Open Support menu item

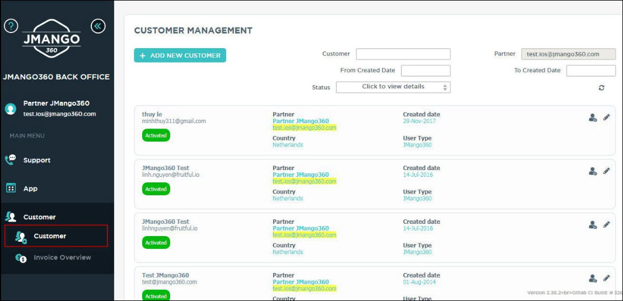[x=37, y=160]
